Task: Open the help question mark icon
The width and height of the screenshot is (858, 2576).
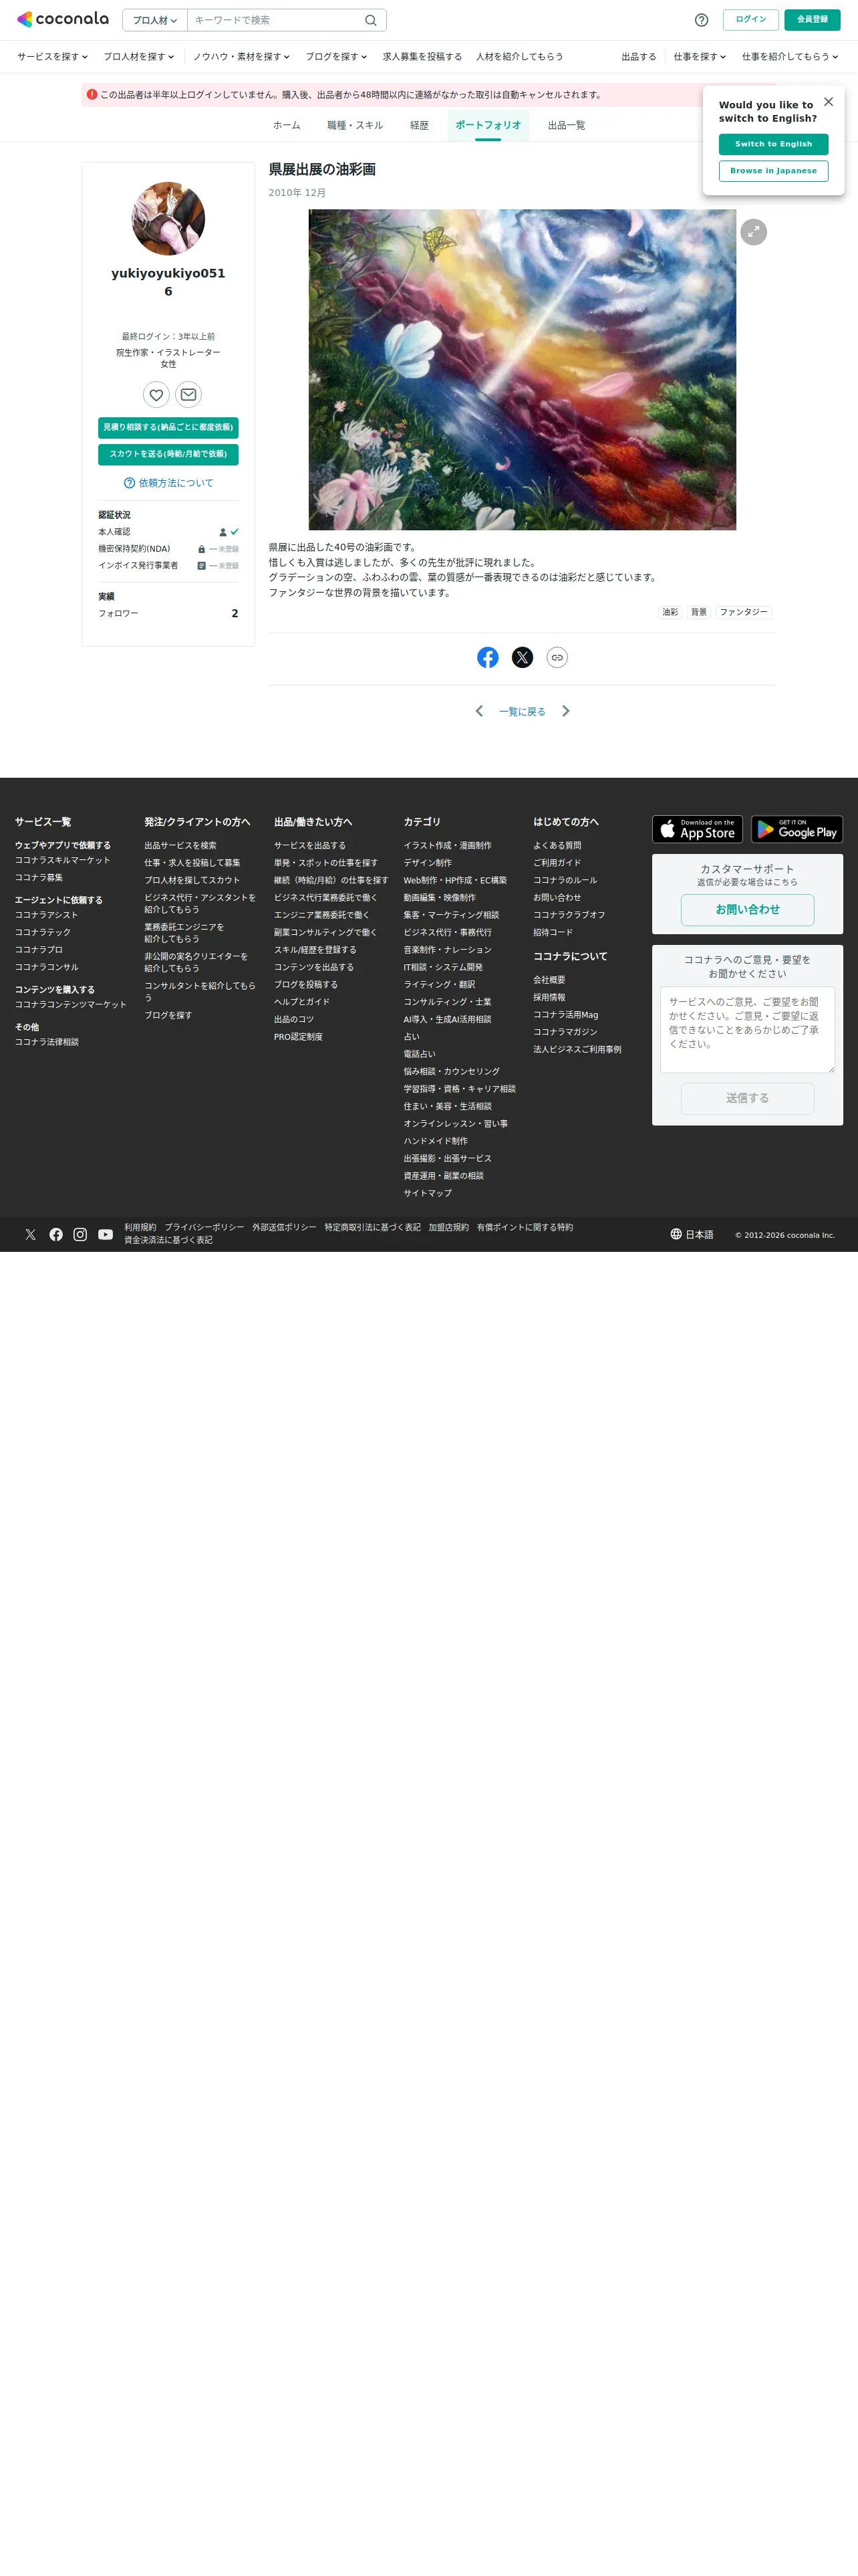Action: coord(701,20)
